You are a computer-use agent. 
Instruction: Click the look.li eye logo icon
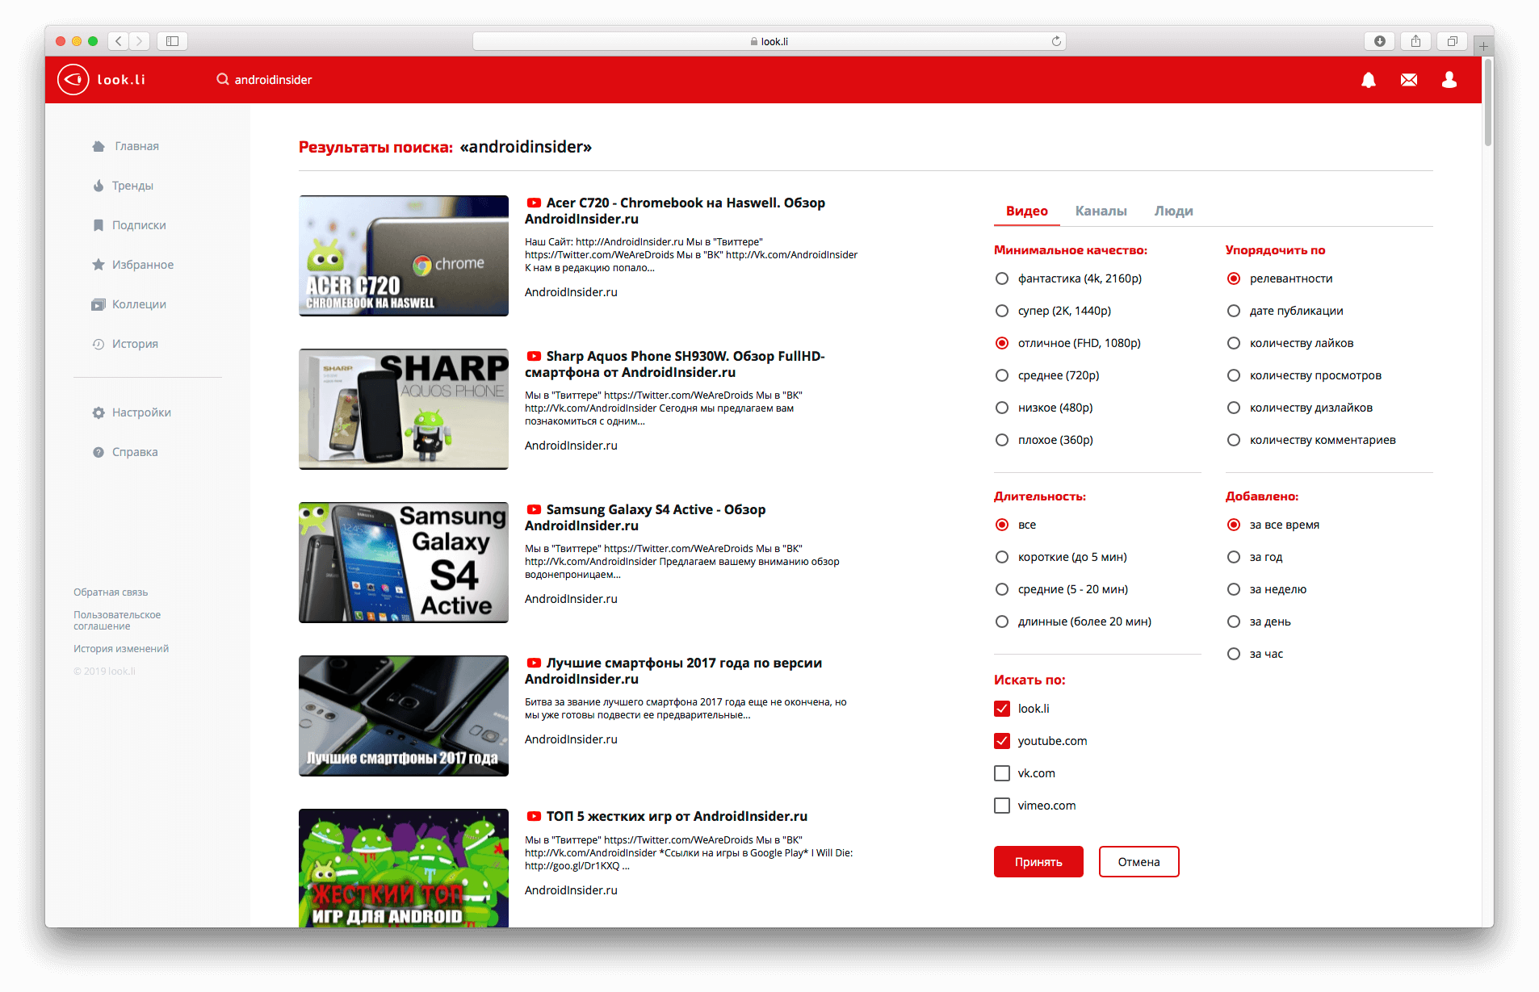pyautogui.click(x=73, y=79)
